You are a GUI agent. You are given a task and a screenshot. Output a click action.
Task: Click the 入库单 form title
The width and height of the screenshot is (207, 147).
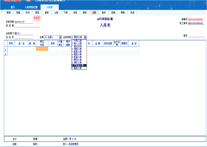(x=105, y=25)
